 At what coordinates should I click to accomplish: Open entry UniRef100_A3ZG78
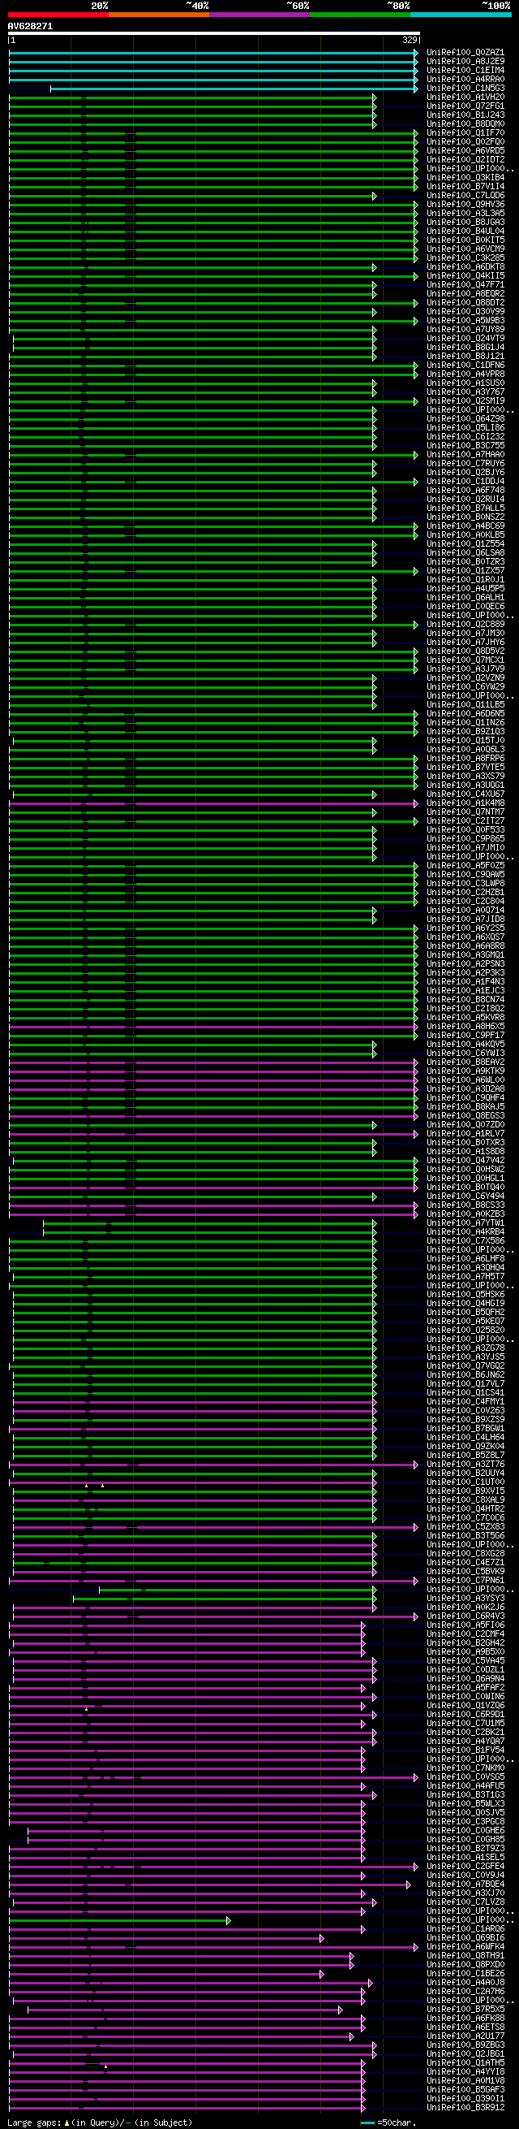point(465,1349)
